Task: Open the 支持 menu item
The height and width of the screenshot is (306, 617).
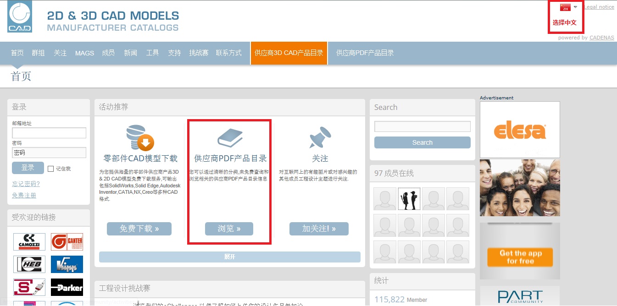Action: [x=175, y=53]
